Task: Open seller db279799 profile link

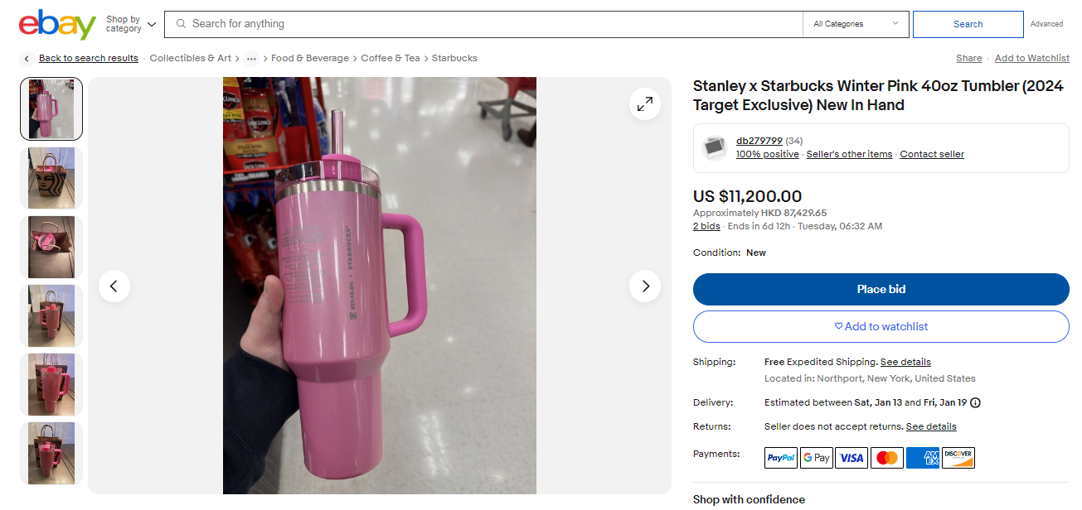Action: coord(759,141)
